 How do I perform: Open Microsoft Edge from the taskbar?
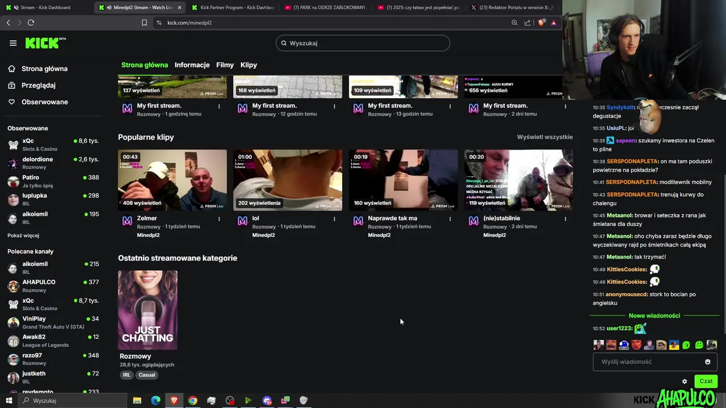coord(155,401)
